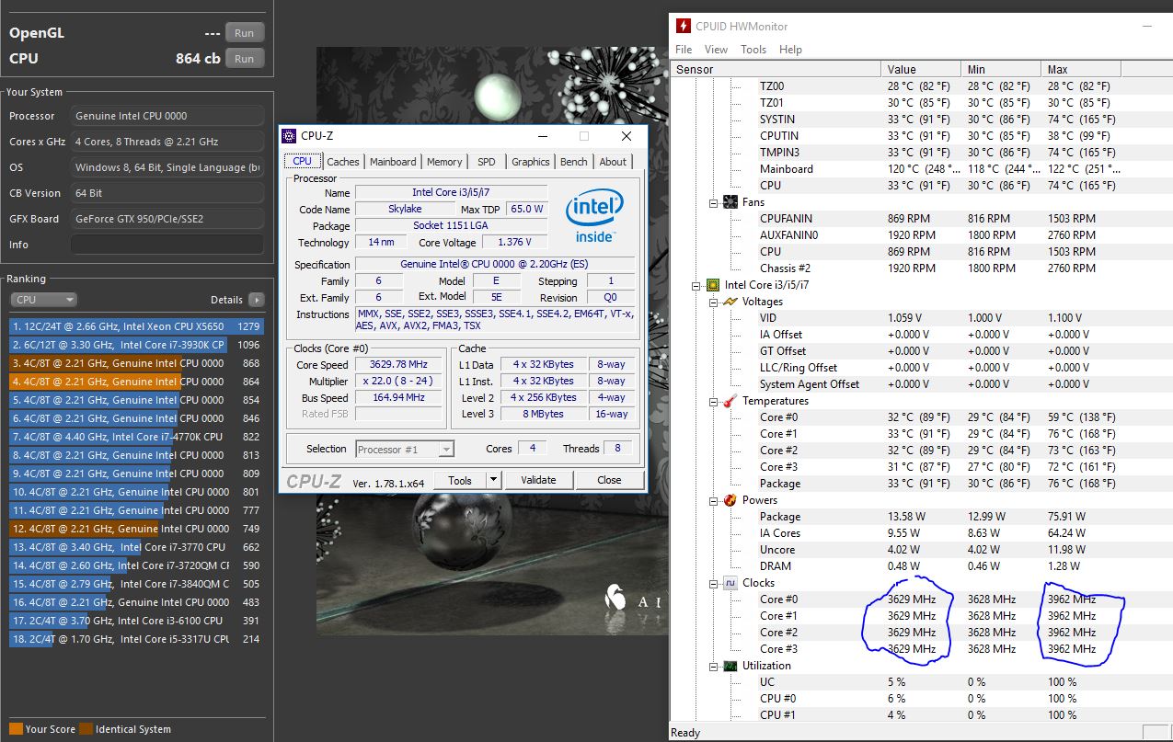Image resolution: width=1173 pixels, height=742 pixels.
Task: Open the HWMonitor Help menu
Action: click(790, 50)
